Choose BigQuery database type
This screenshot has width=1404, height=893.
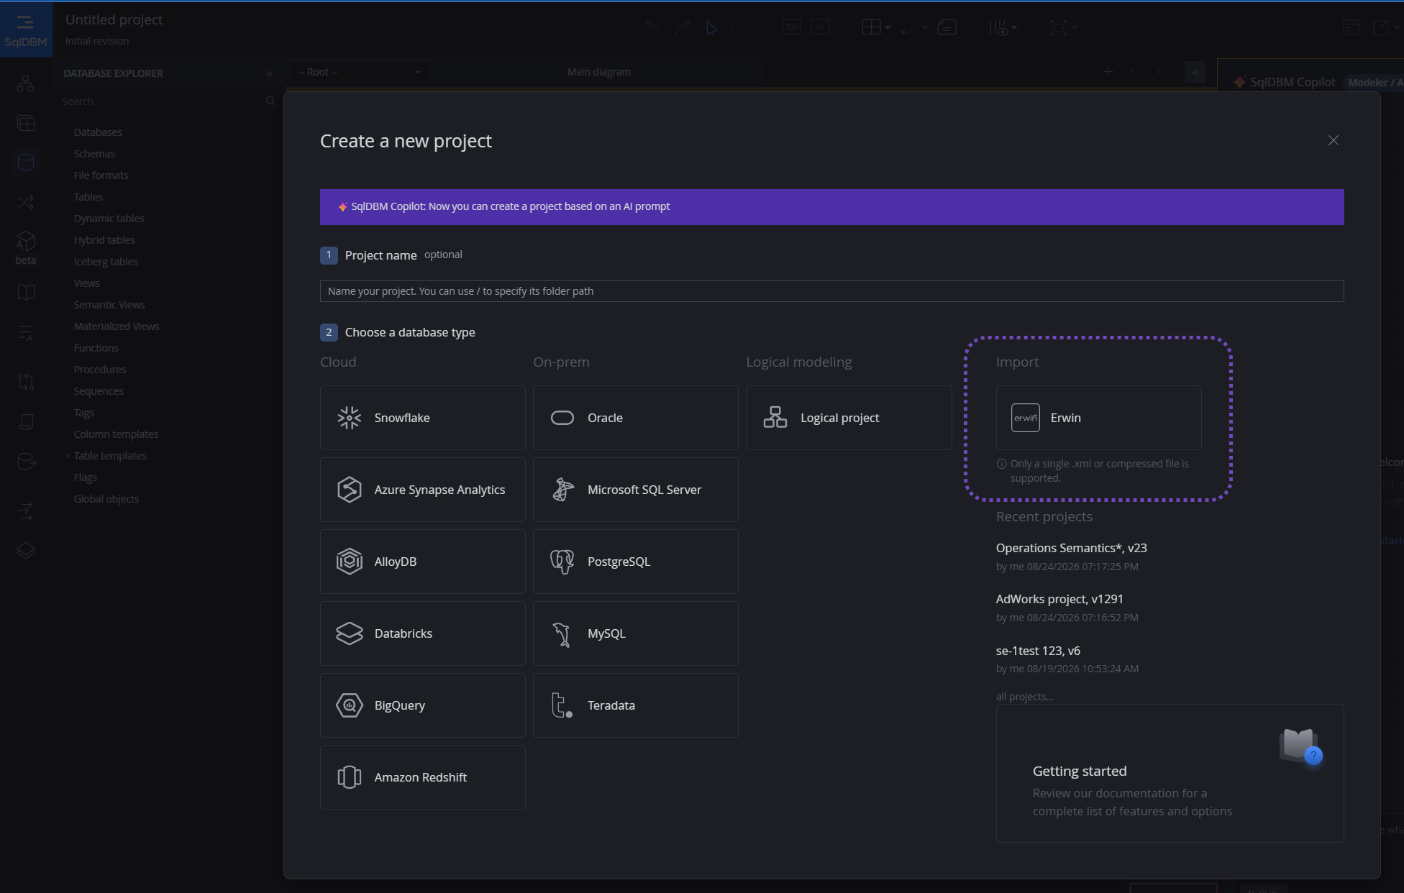(422, 705)
